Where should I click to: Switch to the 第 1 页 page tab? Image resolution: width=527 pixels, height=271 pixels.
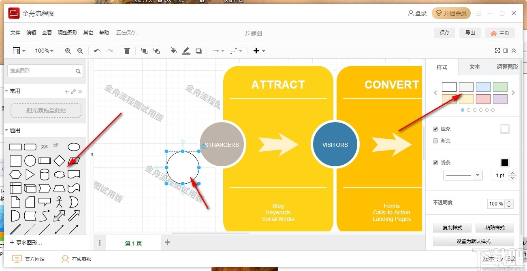point(133,243)
